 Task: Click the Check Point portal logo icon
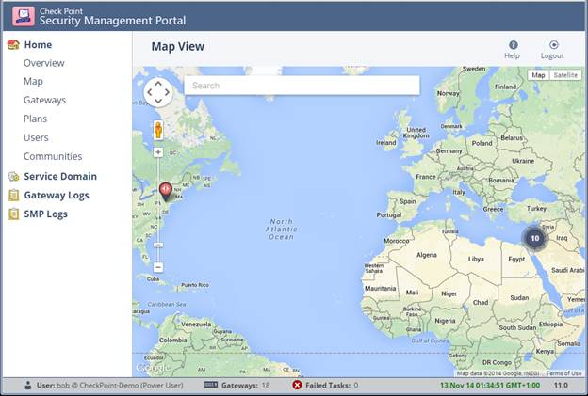(x=24, y=16)
